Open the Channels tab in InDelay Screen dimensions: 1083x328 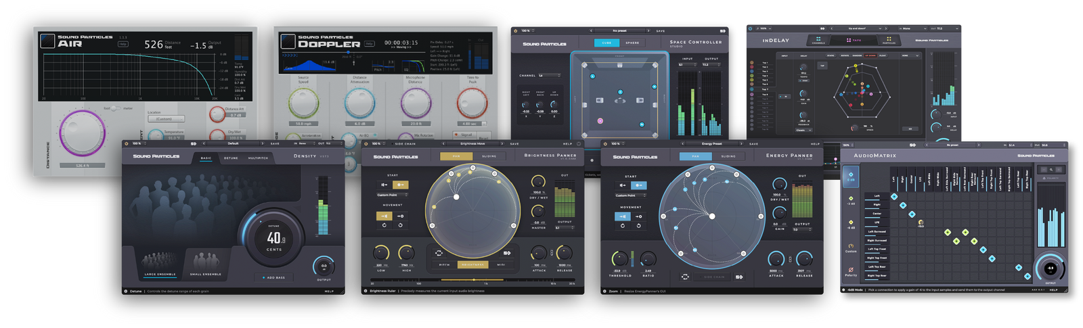point(818,41)
